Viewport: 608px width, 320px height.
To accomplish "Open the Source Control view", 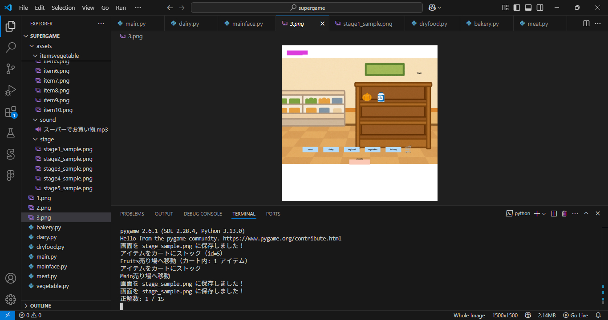I will click(x=11, y=69).
